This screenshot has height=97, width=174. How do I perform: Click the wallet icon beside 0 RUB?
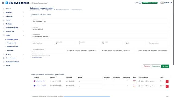[140, 3]
